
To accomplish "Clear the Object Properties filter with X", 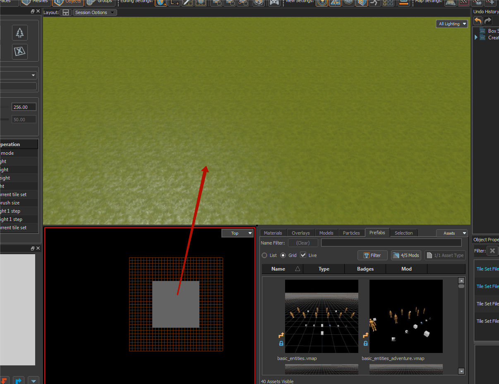I will (492, 251).
